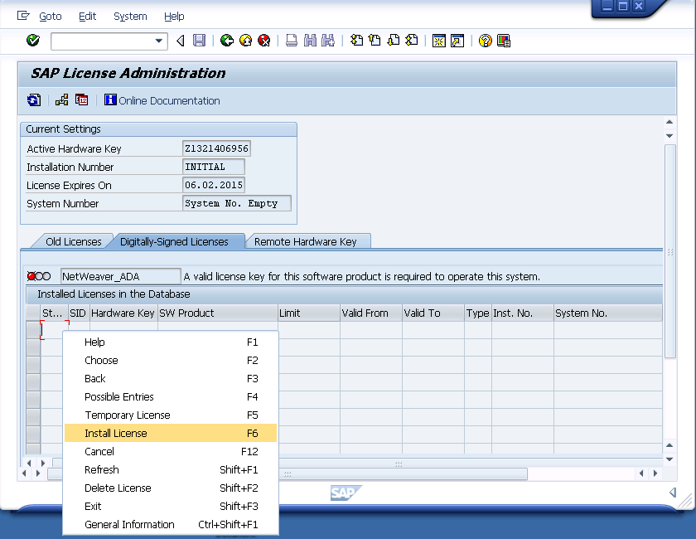Expand the status bar triangle at bottom right

click(673, 492)
